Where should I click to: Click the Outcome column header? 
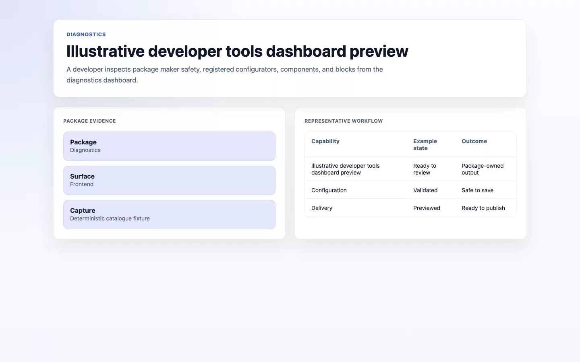click(474, 141)
